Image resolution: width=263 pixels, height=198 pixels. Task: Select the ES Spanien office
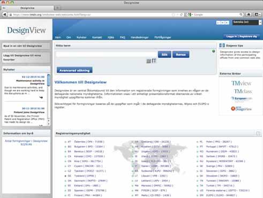click(x=86, y=191)
